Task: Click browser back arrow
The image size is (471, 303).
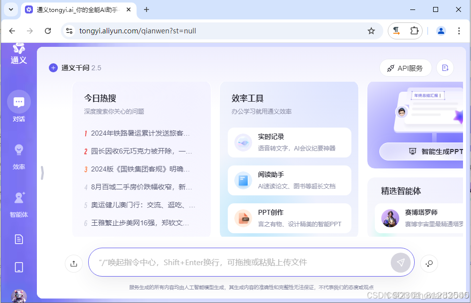Action: pyautogui.click(x=12, y=30)
